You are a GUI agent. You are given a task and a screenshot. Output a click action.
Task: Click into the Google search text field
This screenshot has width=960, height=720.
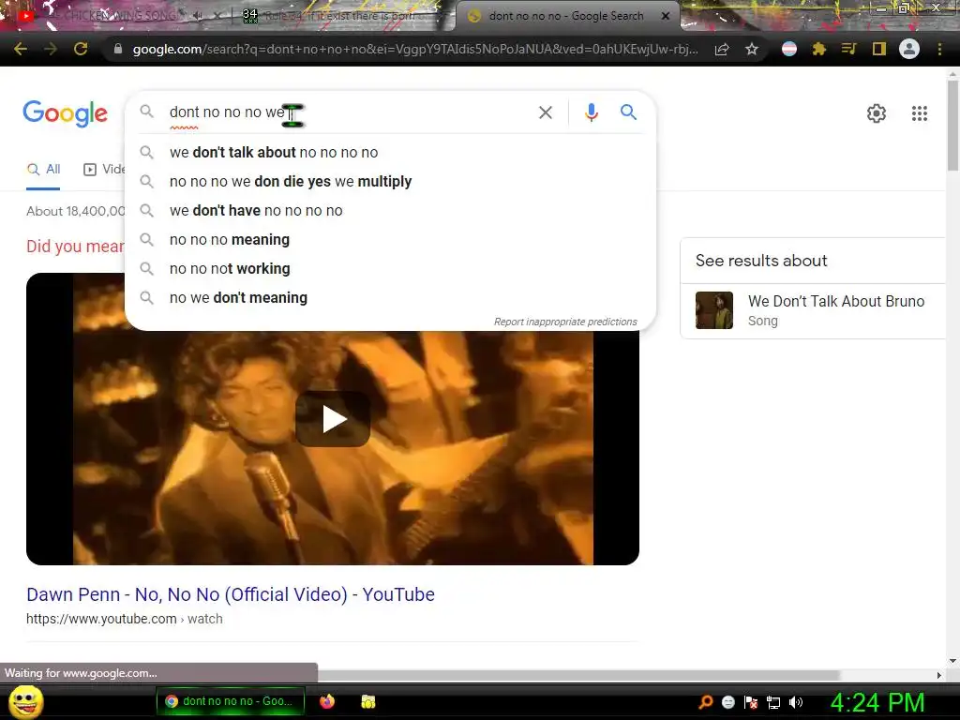click(349, 112)
